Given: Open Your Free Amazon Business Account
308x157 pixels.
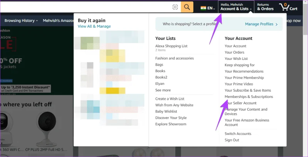Looking at the screenshot, I should coord(247,122).
